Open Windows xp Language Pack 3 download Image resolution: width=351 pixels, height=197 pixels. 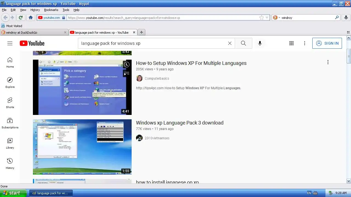click(x=180, y=123)
